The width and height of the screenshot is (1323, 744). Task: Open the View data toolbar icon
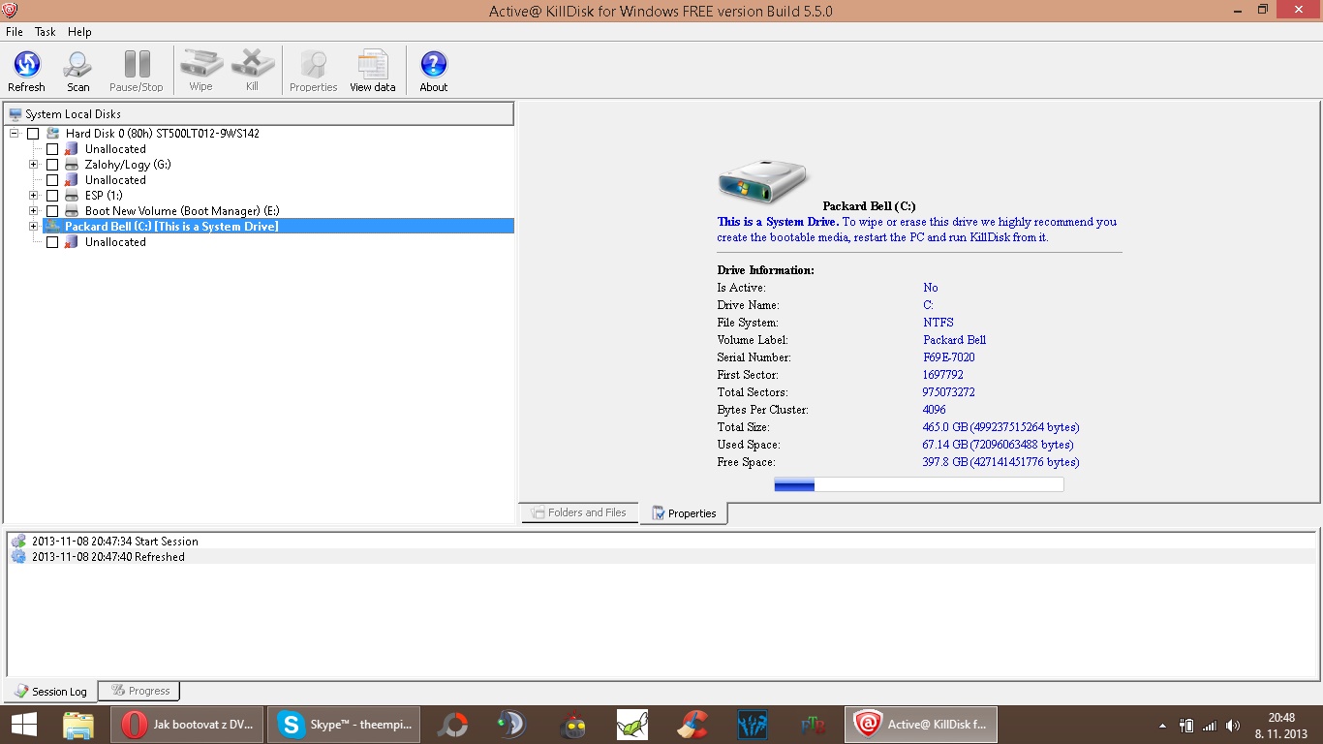click(x=373, y=65)
